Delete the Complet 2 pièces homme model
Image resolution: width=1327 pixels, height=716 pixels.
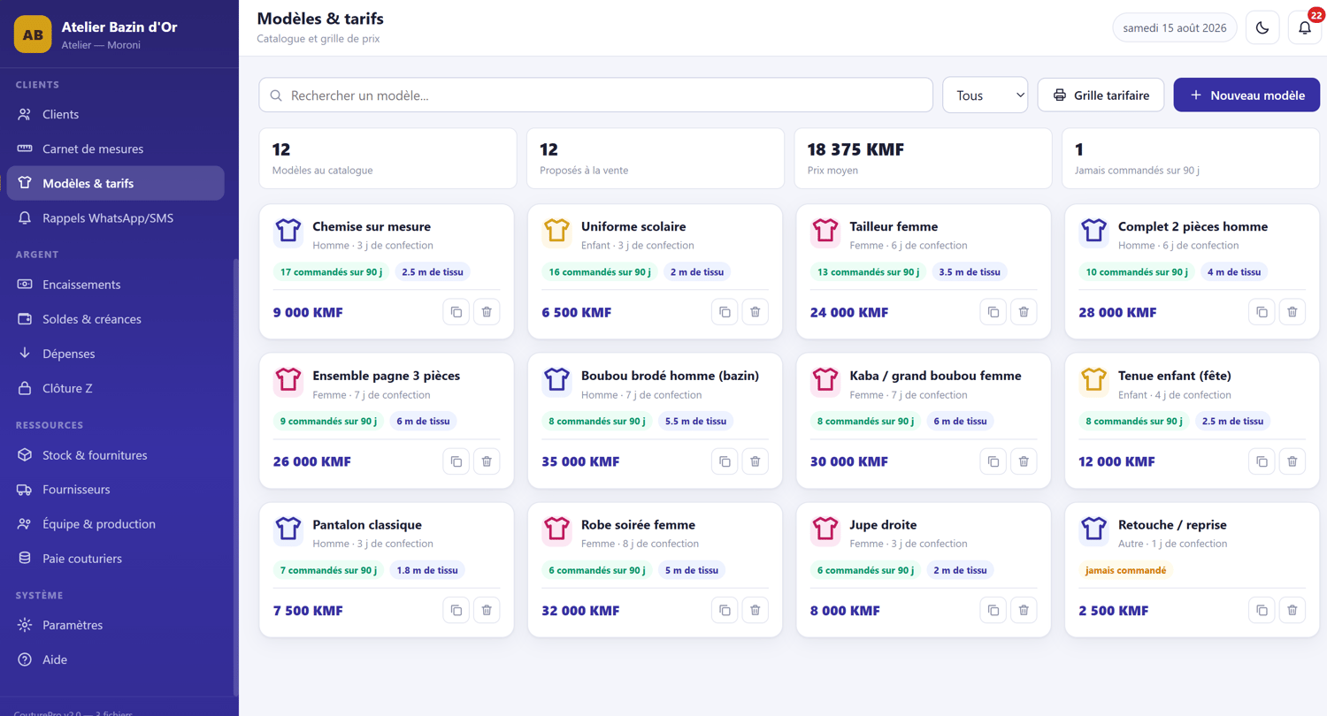[1292, 312]
